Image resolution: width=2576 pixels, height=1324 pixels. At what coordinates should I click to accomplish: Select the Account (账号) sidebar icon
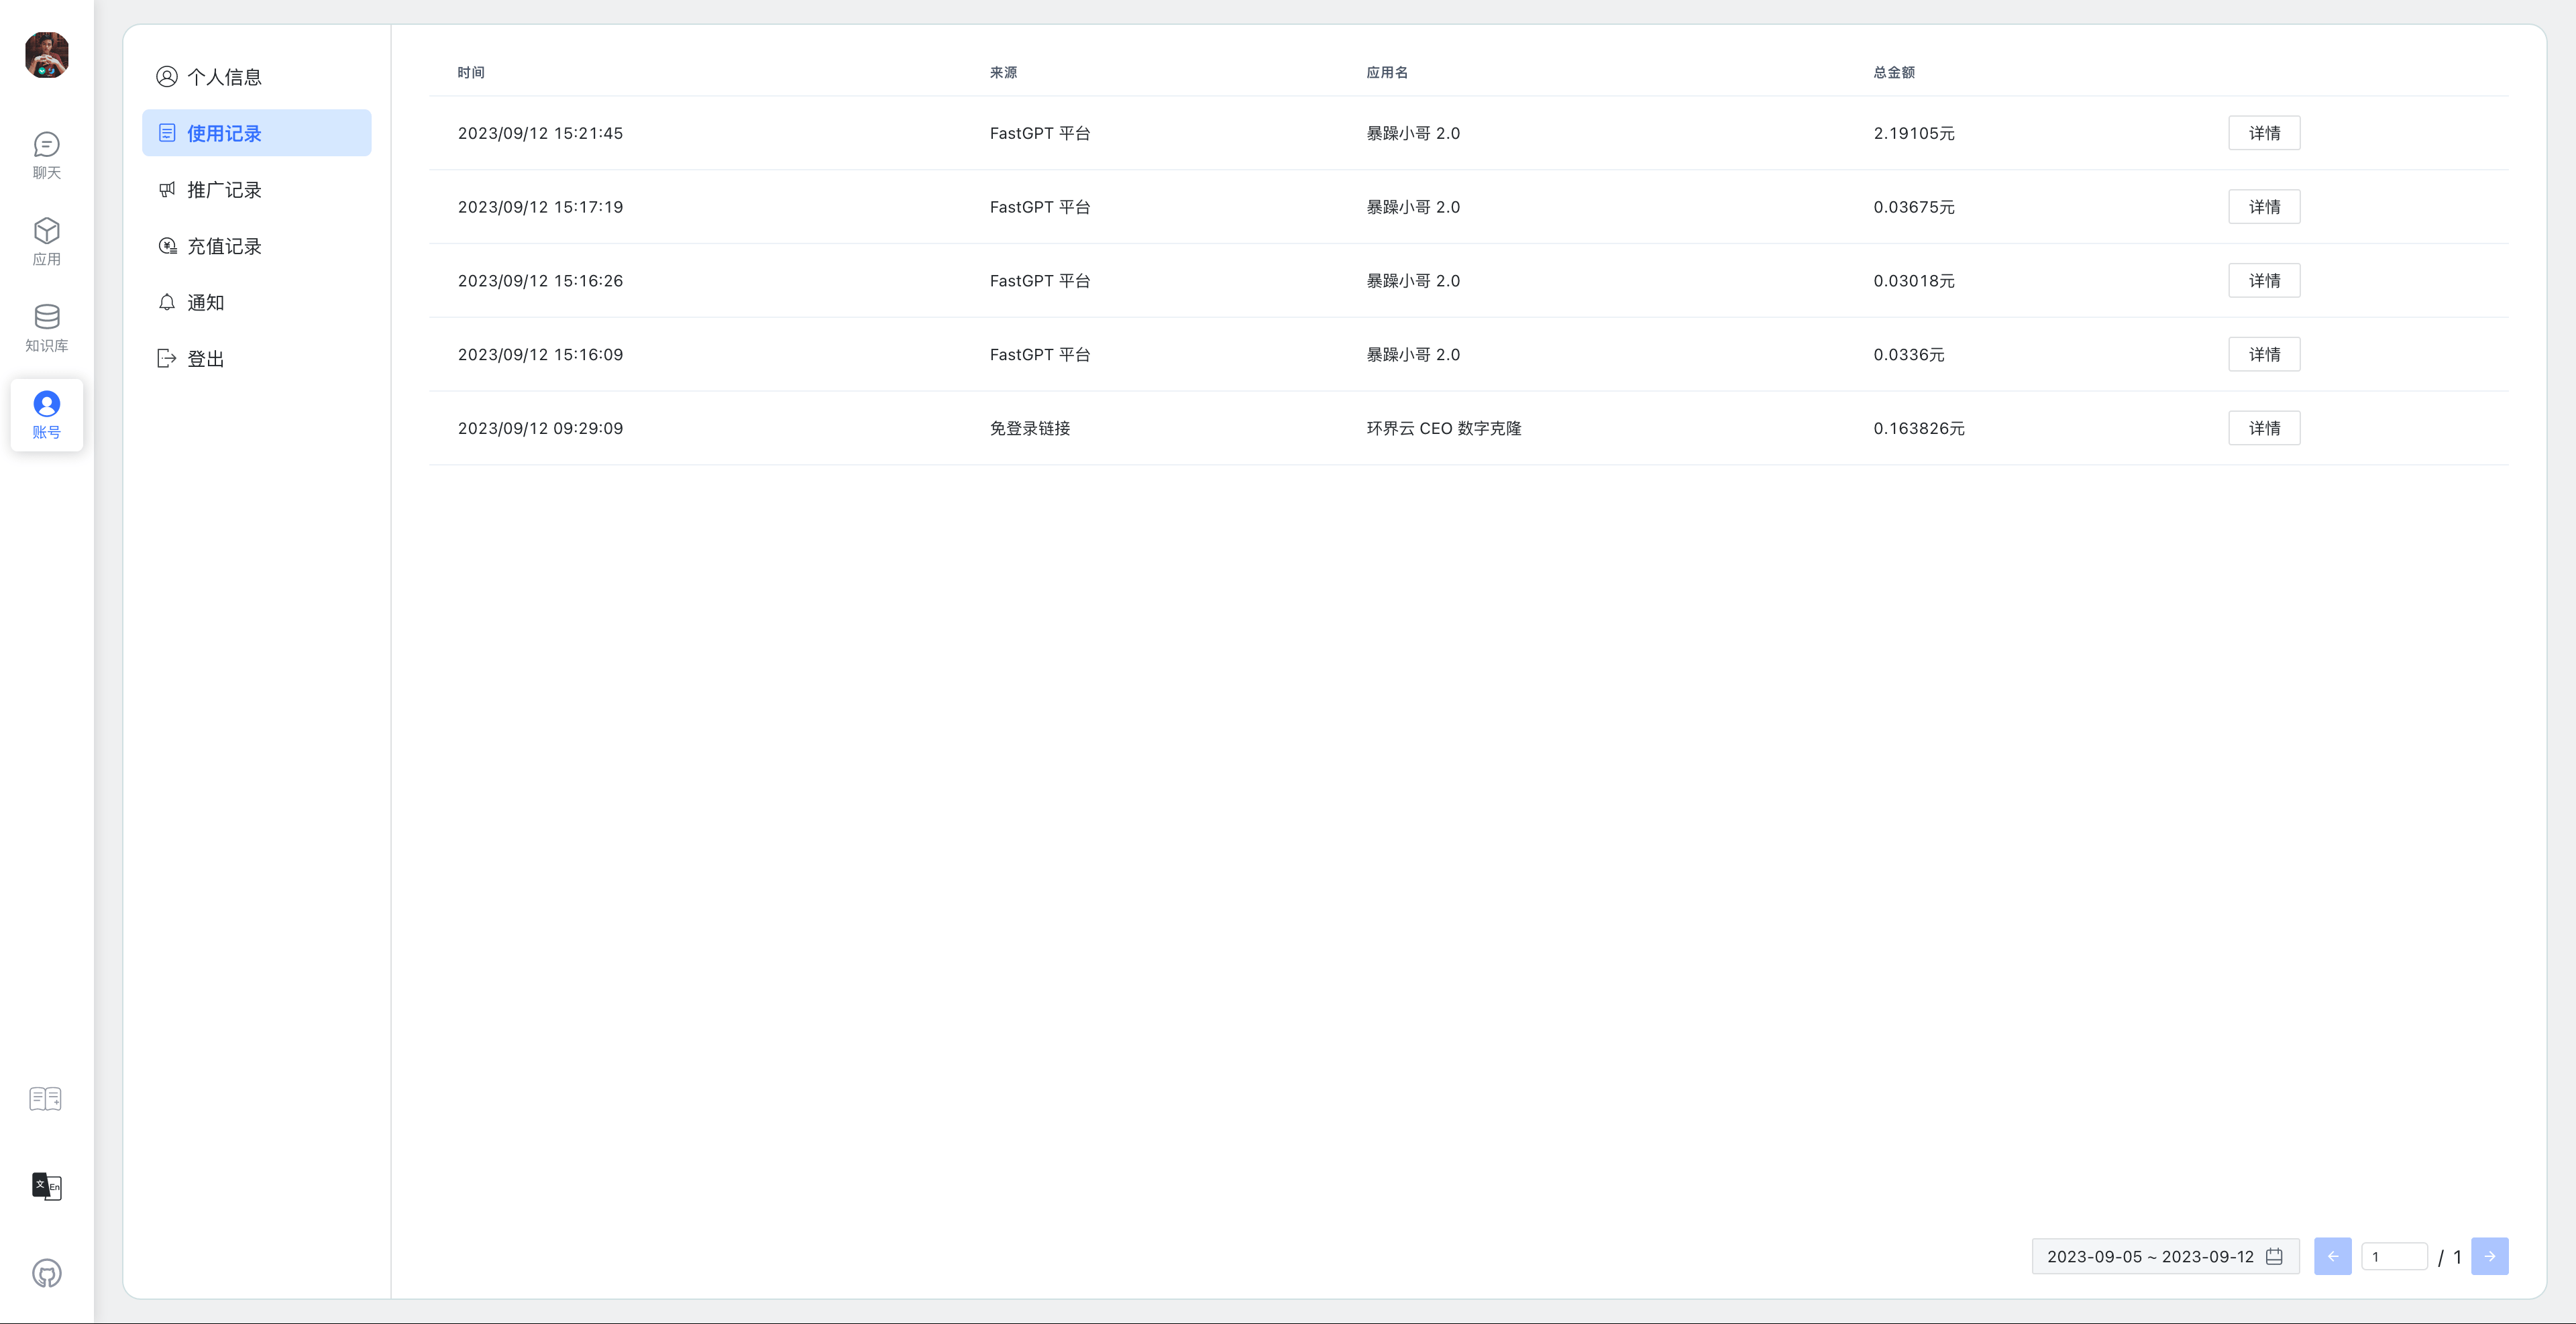tap(46, 414)
